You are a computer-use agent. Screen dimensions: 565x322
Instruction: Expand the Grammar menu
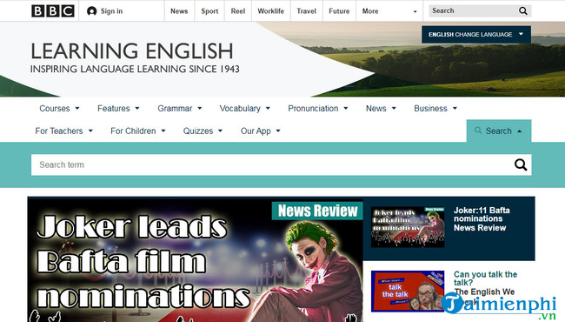[x=179, y=109]
